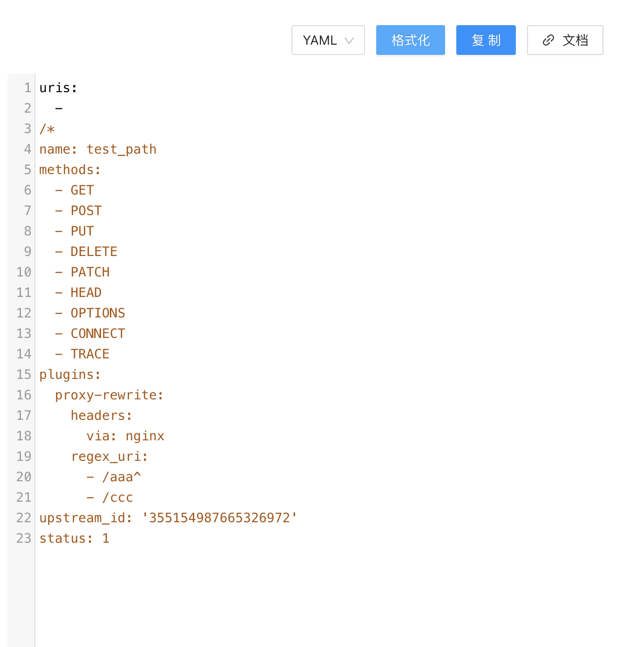Click the 'uris:' line in editor

[58, 88]
